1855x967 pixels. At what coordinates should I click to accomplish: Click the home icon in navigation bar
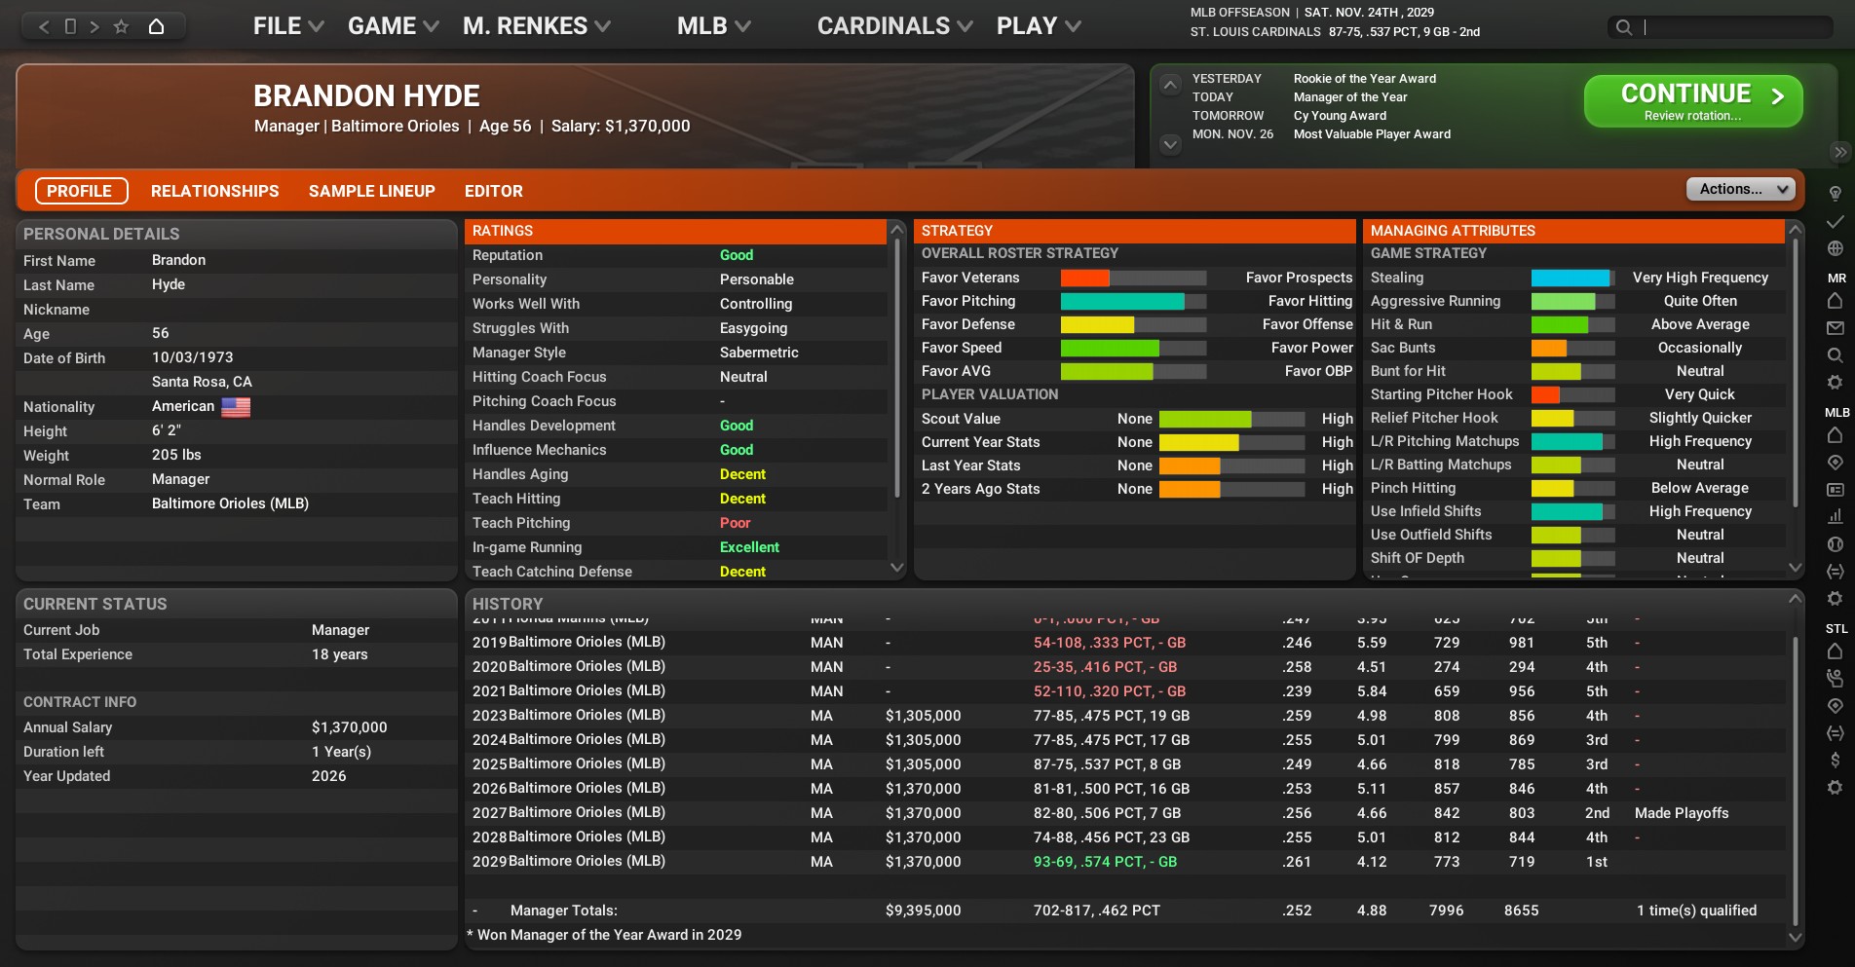[156, 26]
